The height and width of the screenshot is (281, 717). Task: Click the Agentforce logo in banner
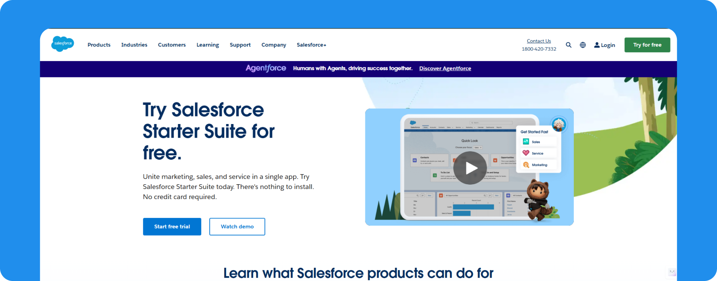click(x=266, y=68)
